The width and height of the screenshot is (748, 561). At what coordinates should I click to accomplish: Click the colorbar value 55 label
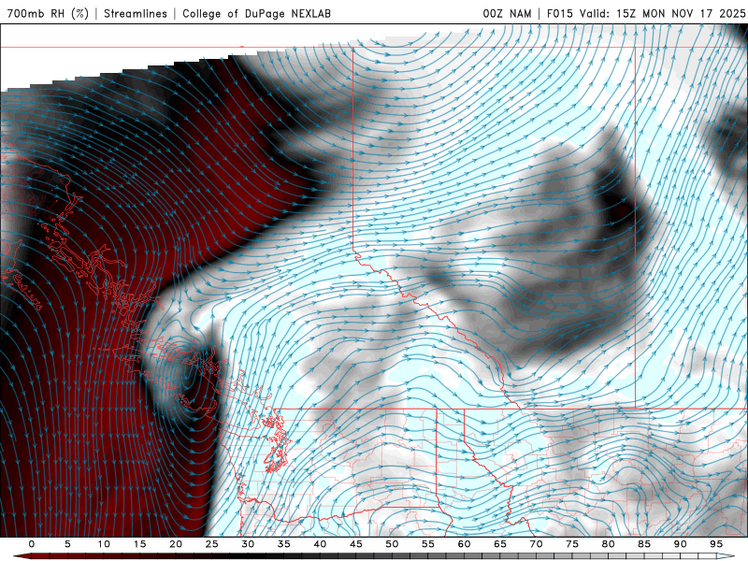(x=428, y=544)
